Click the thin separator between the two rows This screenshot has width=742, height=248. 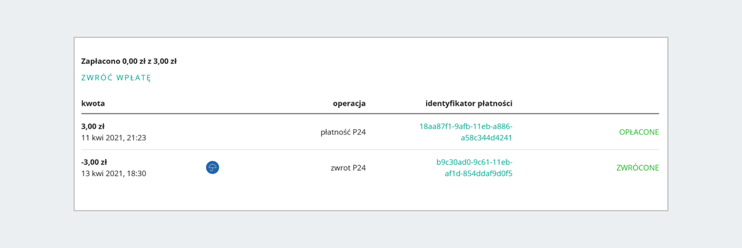click(370, 150)
